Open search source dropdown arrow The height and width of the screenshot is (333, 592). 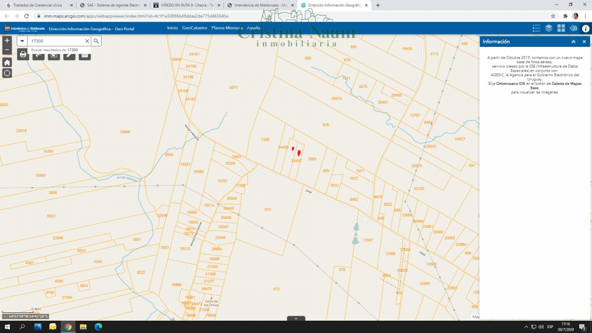pos(22,41)
